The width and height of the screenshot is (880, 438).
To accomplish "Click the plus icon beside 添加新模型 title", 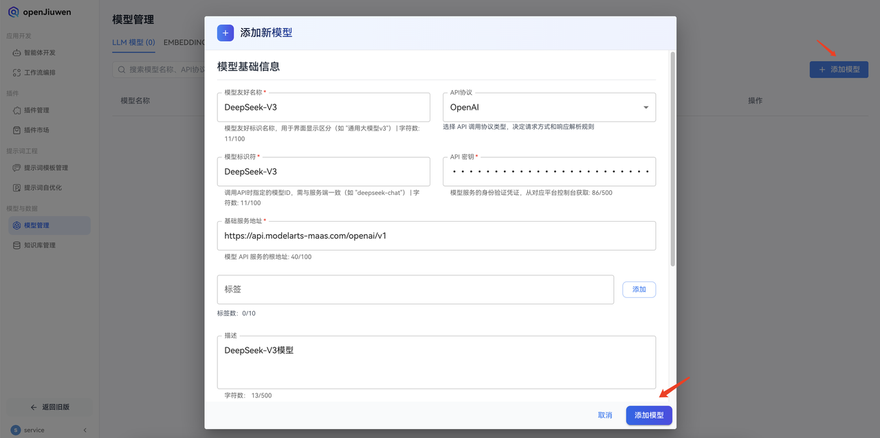I will 225,33.
